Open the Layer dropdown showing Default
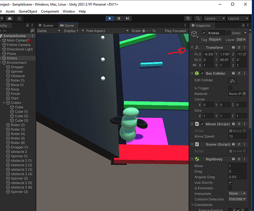The image size is (254, 211). tap(241, 40)
